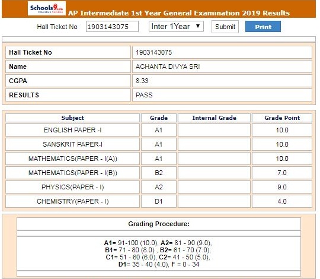Image resolution: width=320 pixels, height=279 pixels.
Task: Click the CHEMISTRY grade point 4.0
Action: coord(282,201)
